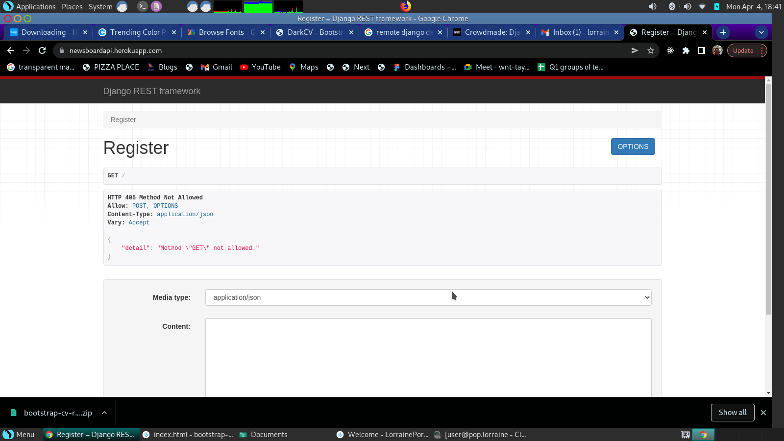Open the Menu button in bottom taskbar
The width and height of the screenshot is (784, 441).
click(x=19, y=435)
